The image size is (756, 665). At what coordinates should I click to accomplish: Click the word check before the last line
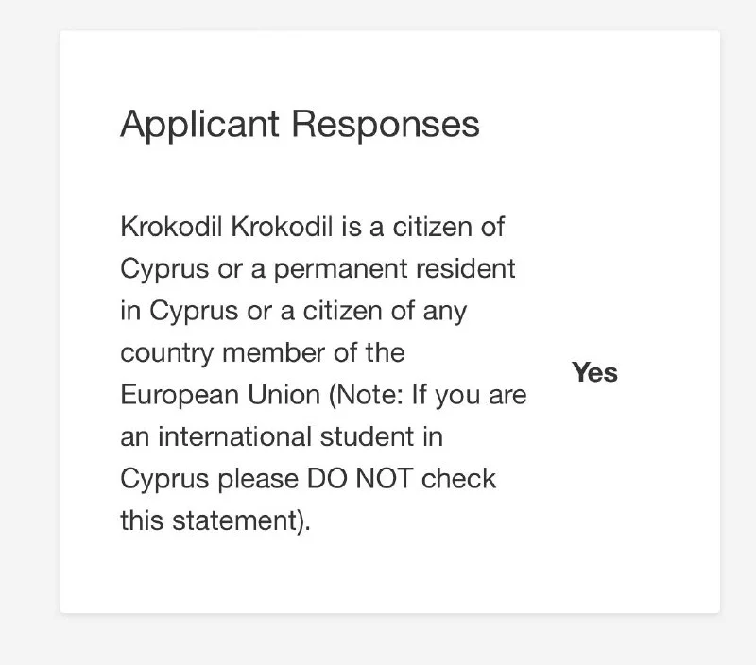(x=458, y=479)
